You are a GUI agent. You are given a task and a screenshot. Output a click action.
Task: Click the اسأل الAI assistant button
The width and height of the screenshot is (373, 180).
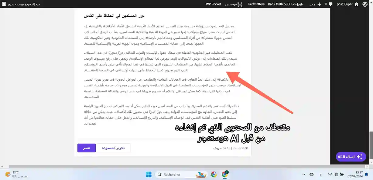coord(351,157)
